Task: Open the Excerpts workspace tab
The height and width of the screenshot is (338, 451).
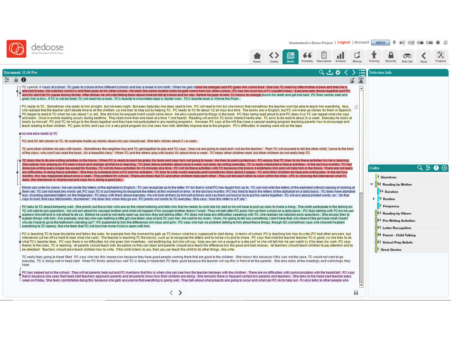Action: tap(307, 57)
